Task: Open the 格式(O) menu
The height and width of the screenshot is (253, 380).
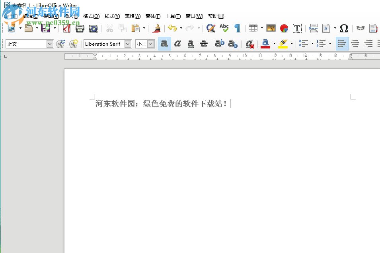Action: (91, 16)
